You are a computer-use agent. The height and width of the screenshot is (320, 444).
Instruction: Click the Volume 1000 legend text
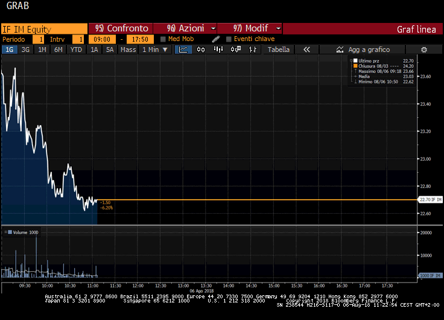point(25,232)
